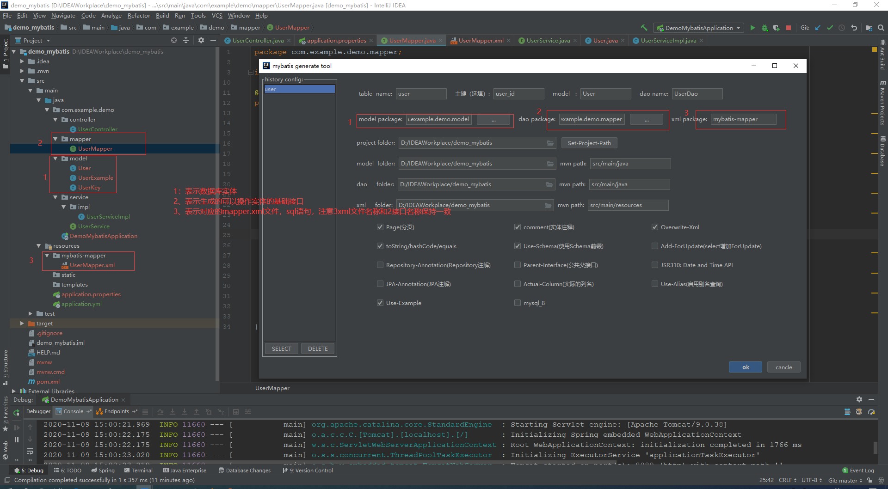Viewport: 888px width, 489px height.
Task: Hide the Project panel with minus icon
Action: coord(213,40)
